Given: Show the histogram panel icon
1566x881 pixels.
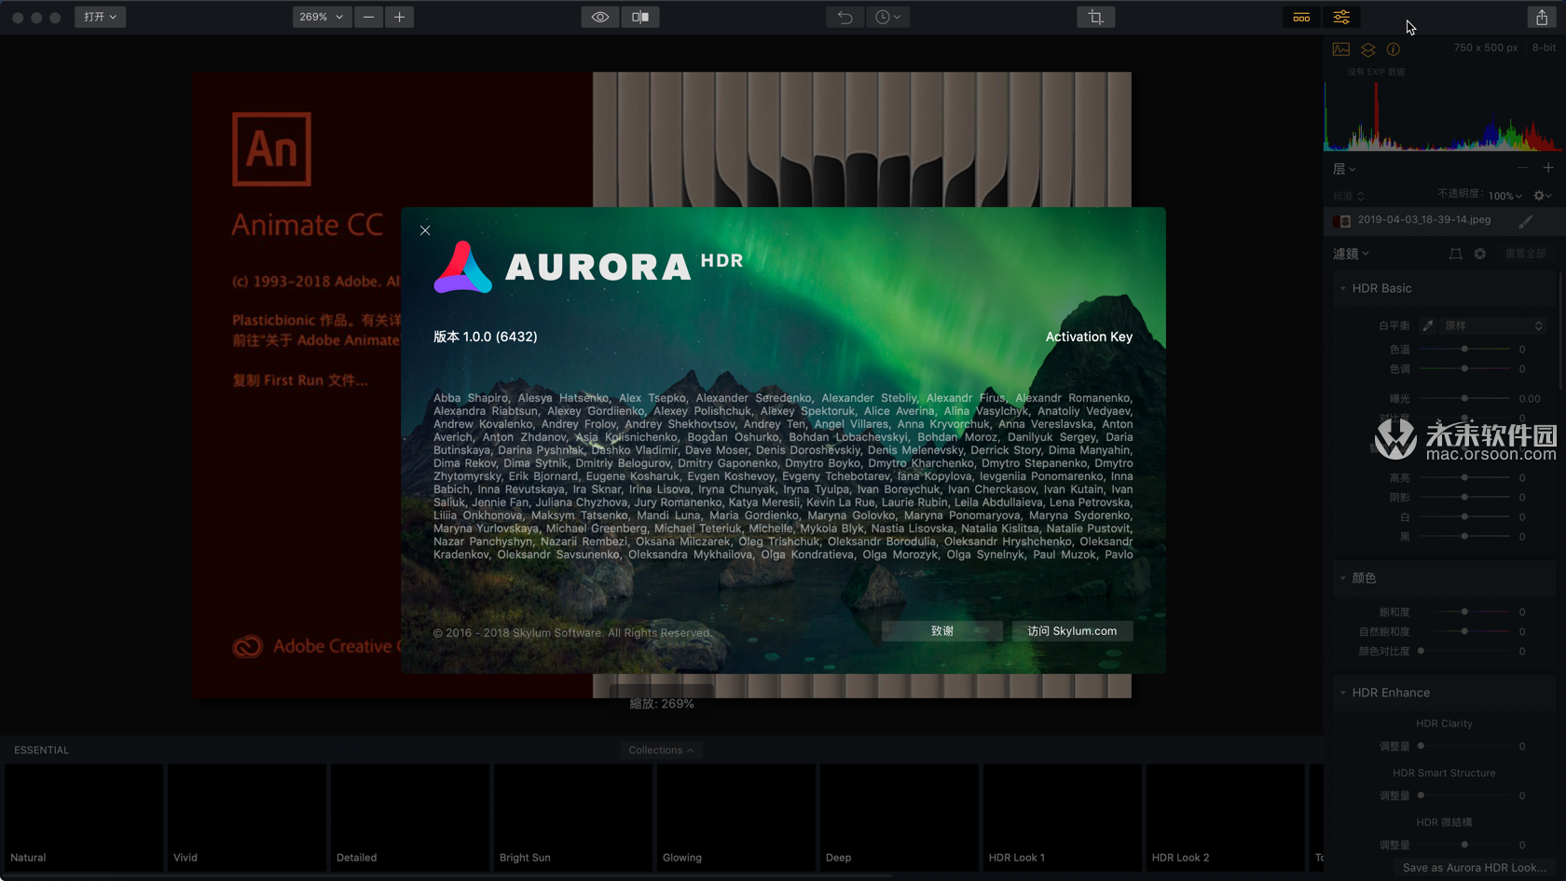Looking at the screenshot, I should click(x=1341, y=49).
